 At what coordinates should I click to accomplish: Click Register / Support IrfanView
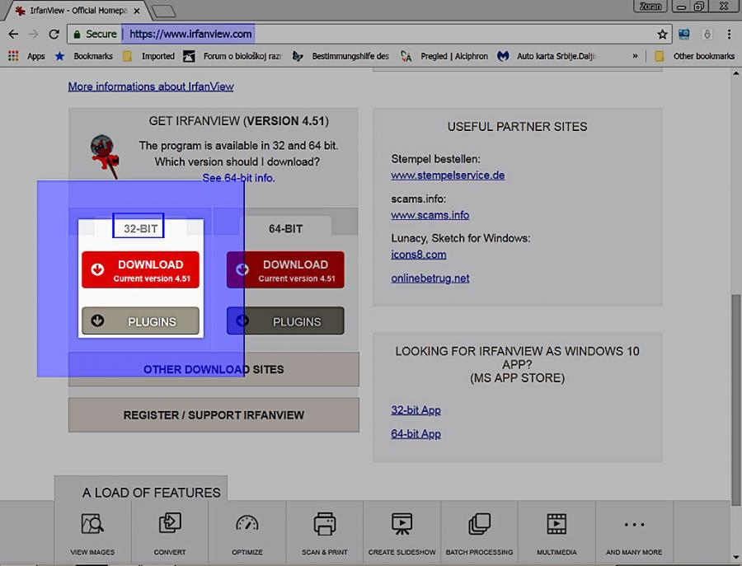coord(214,415)
